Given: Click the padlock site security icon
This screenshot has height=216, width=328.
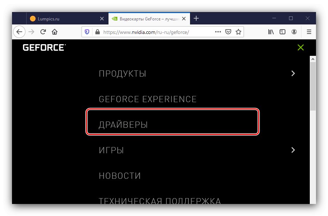Looking at the screenshot, I should tap(97, 32).
